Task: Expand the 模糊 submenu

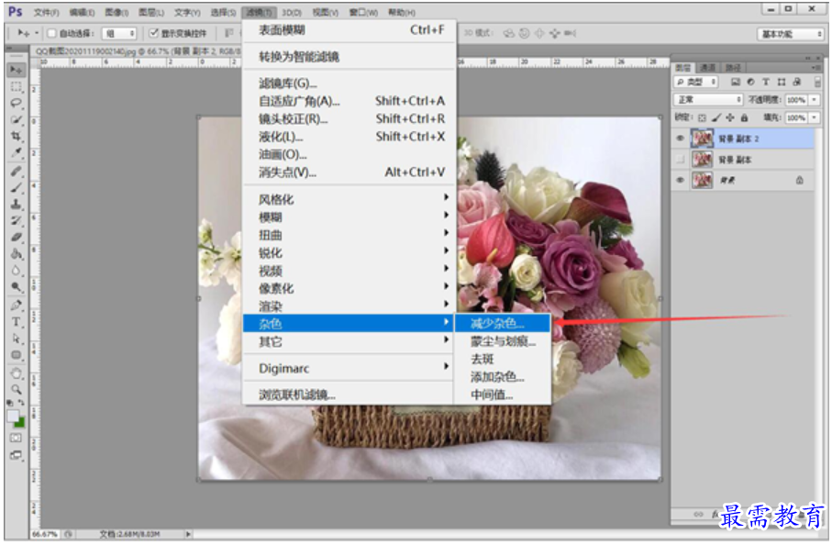Action: pyautogui.click(x=349, y=217)
